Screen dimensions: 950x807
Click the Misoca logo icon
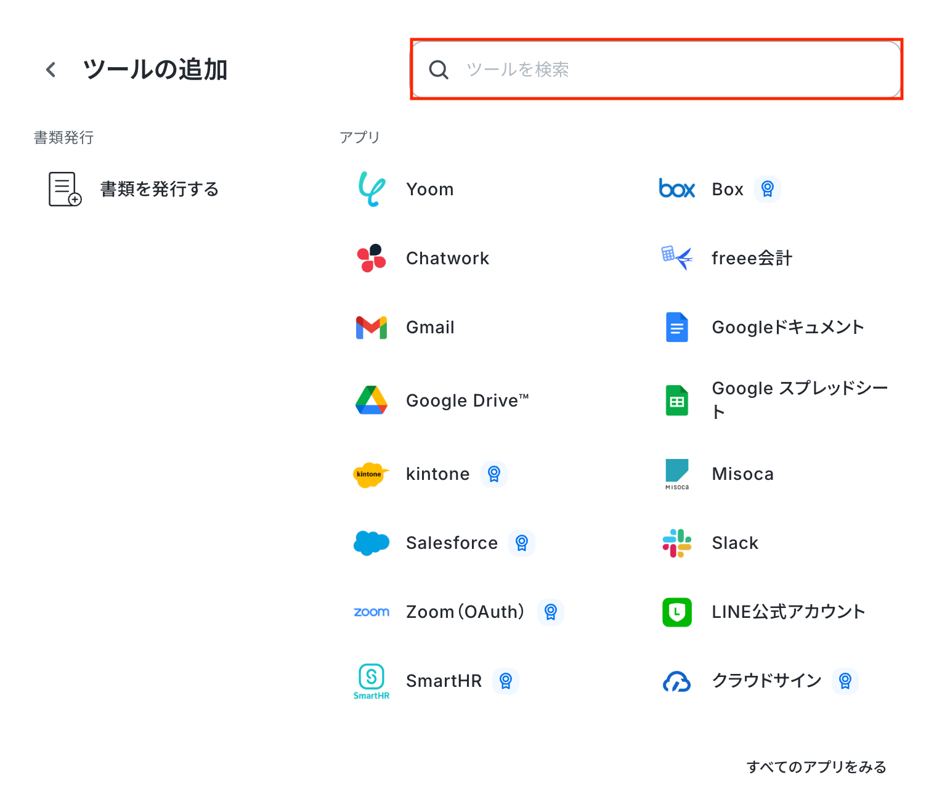(677, 474)
